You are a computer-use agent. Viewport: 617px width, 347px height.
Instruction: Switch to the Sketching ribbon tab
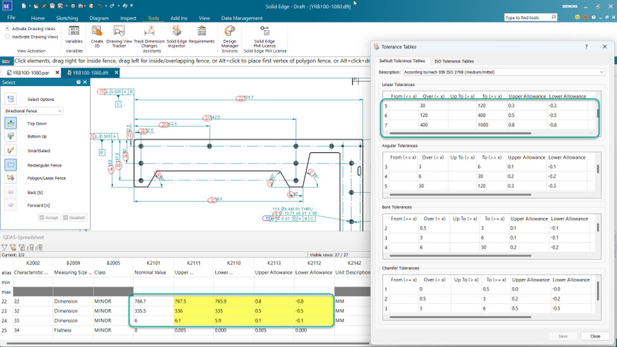(67, 18)
